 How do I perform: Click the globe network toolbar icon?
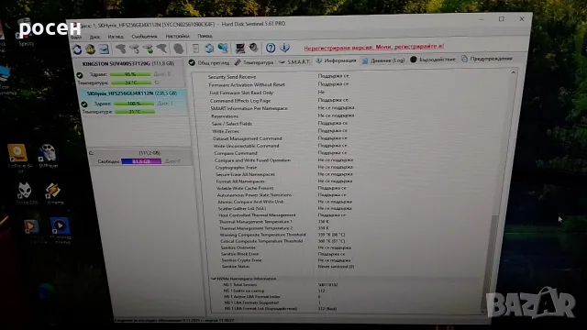point(223,48)
